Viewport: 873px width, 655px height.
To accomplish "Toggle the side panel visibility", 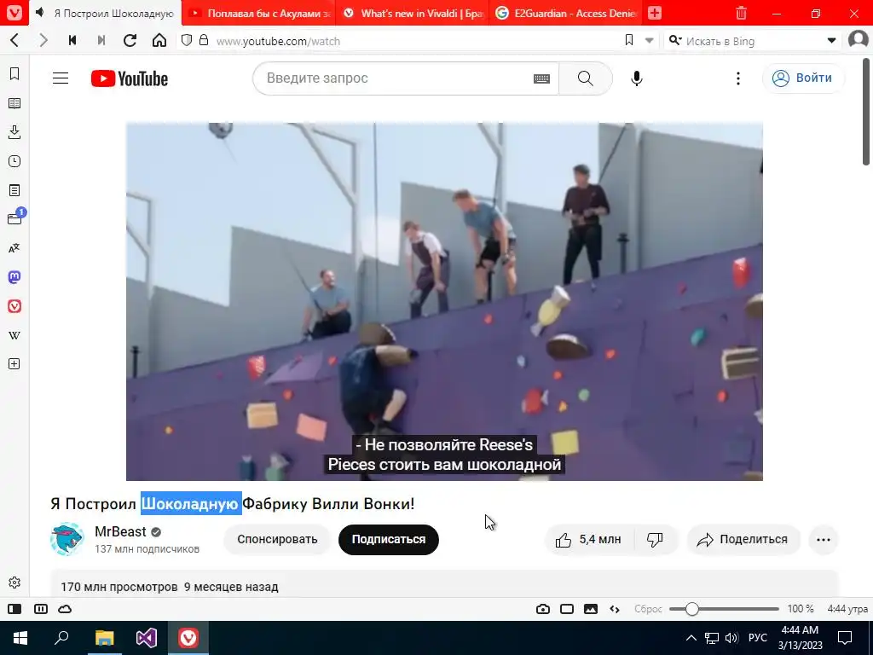I will point(15,609).
